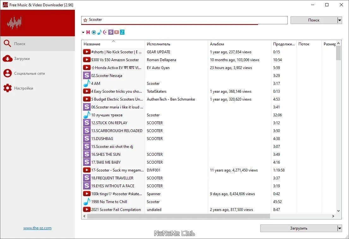Screen dimensions: 349x239
Task: Toggle the blue music note source
Action: coord(99,32)
